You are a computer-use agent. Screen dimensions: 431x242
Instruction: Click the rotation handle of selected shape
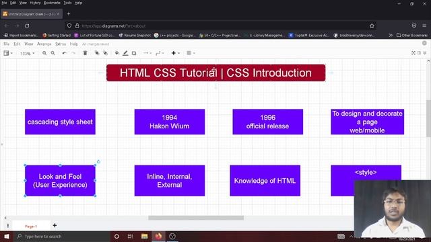point(98,161)
